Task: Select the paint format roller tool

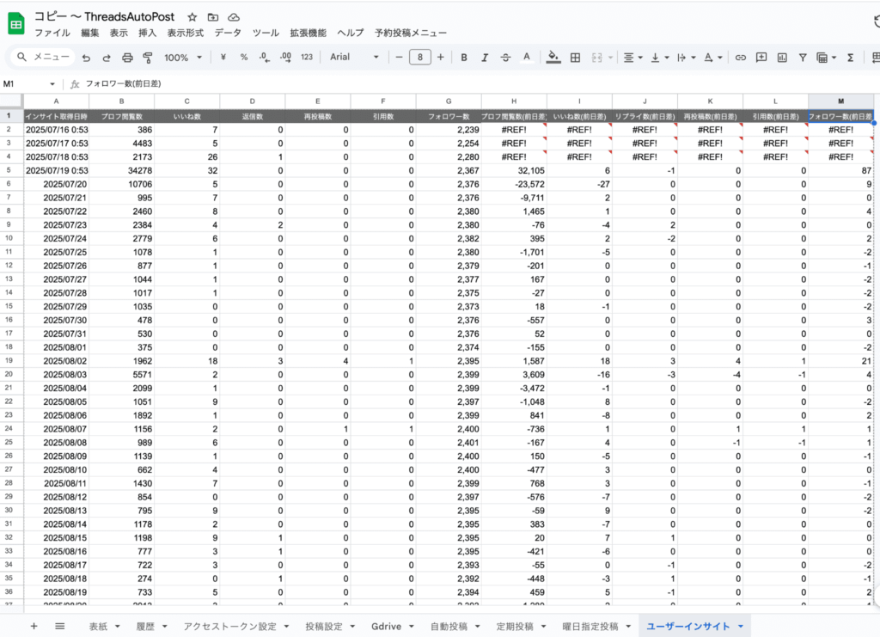Action: pyautogui.click(x=147, y=58)
